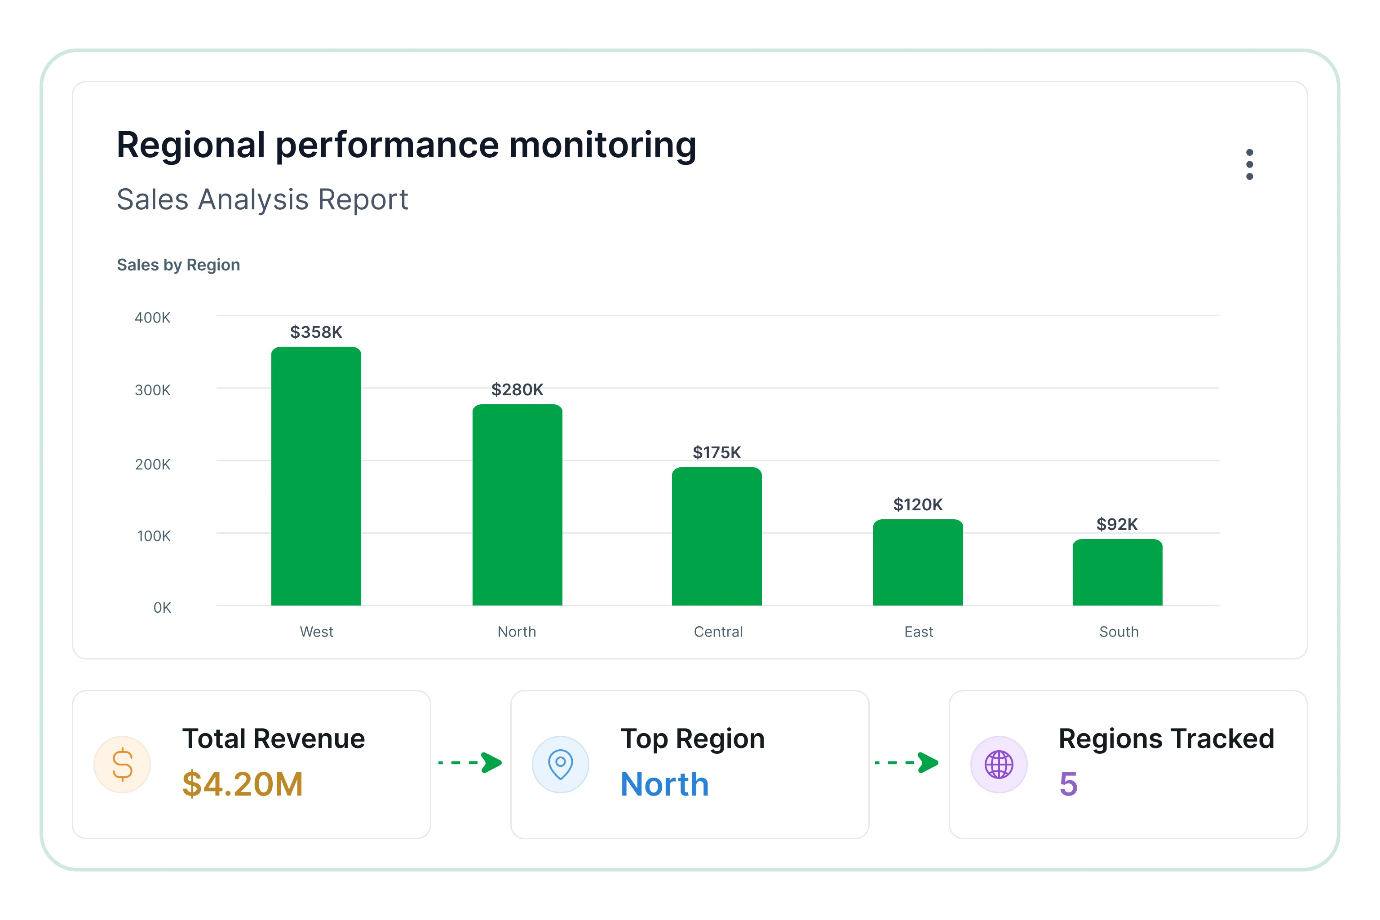Viewport: 1380px width, 920px height.
Task: Click the East axis label
Action: coord(919,632)
